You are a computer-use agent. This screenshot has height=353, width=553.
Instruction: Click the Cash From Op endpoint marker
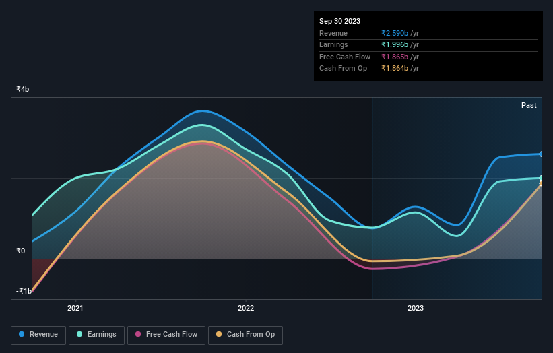pos(542,183)
